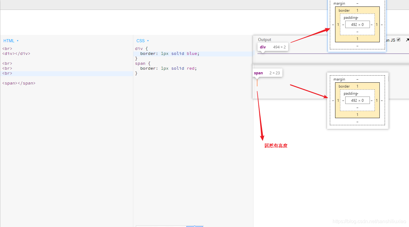The width and height of the screenshot is (409, 227).
Task: Click the highlighted <br> line in HTML editor
Action: pos(67,73)
